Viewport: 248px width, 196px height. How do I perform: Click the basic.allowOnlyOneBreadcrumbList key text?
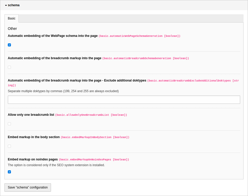coord(91,115)
